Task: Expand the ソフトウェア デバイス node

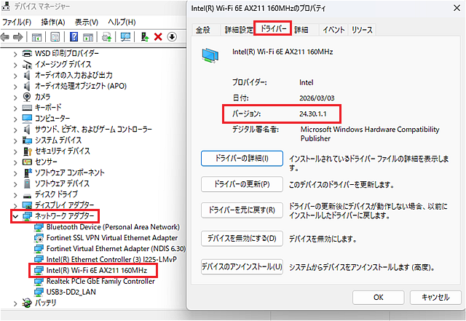Action: [15, 184]
